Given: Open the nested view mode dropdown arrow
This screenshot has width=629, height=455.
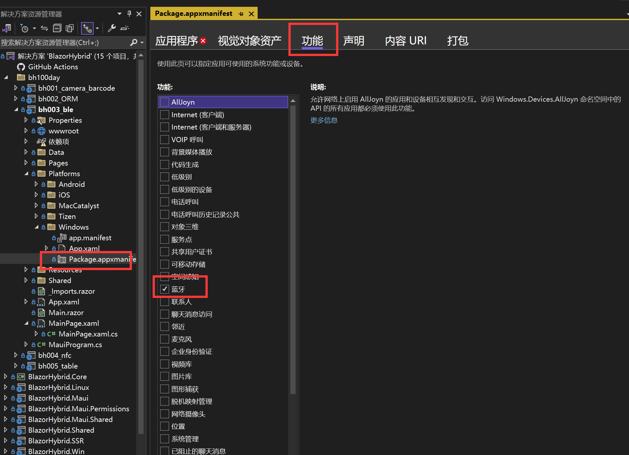Looking at the screenshot, I should [97, 28].
